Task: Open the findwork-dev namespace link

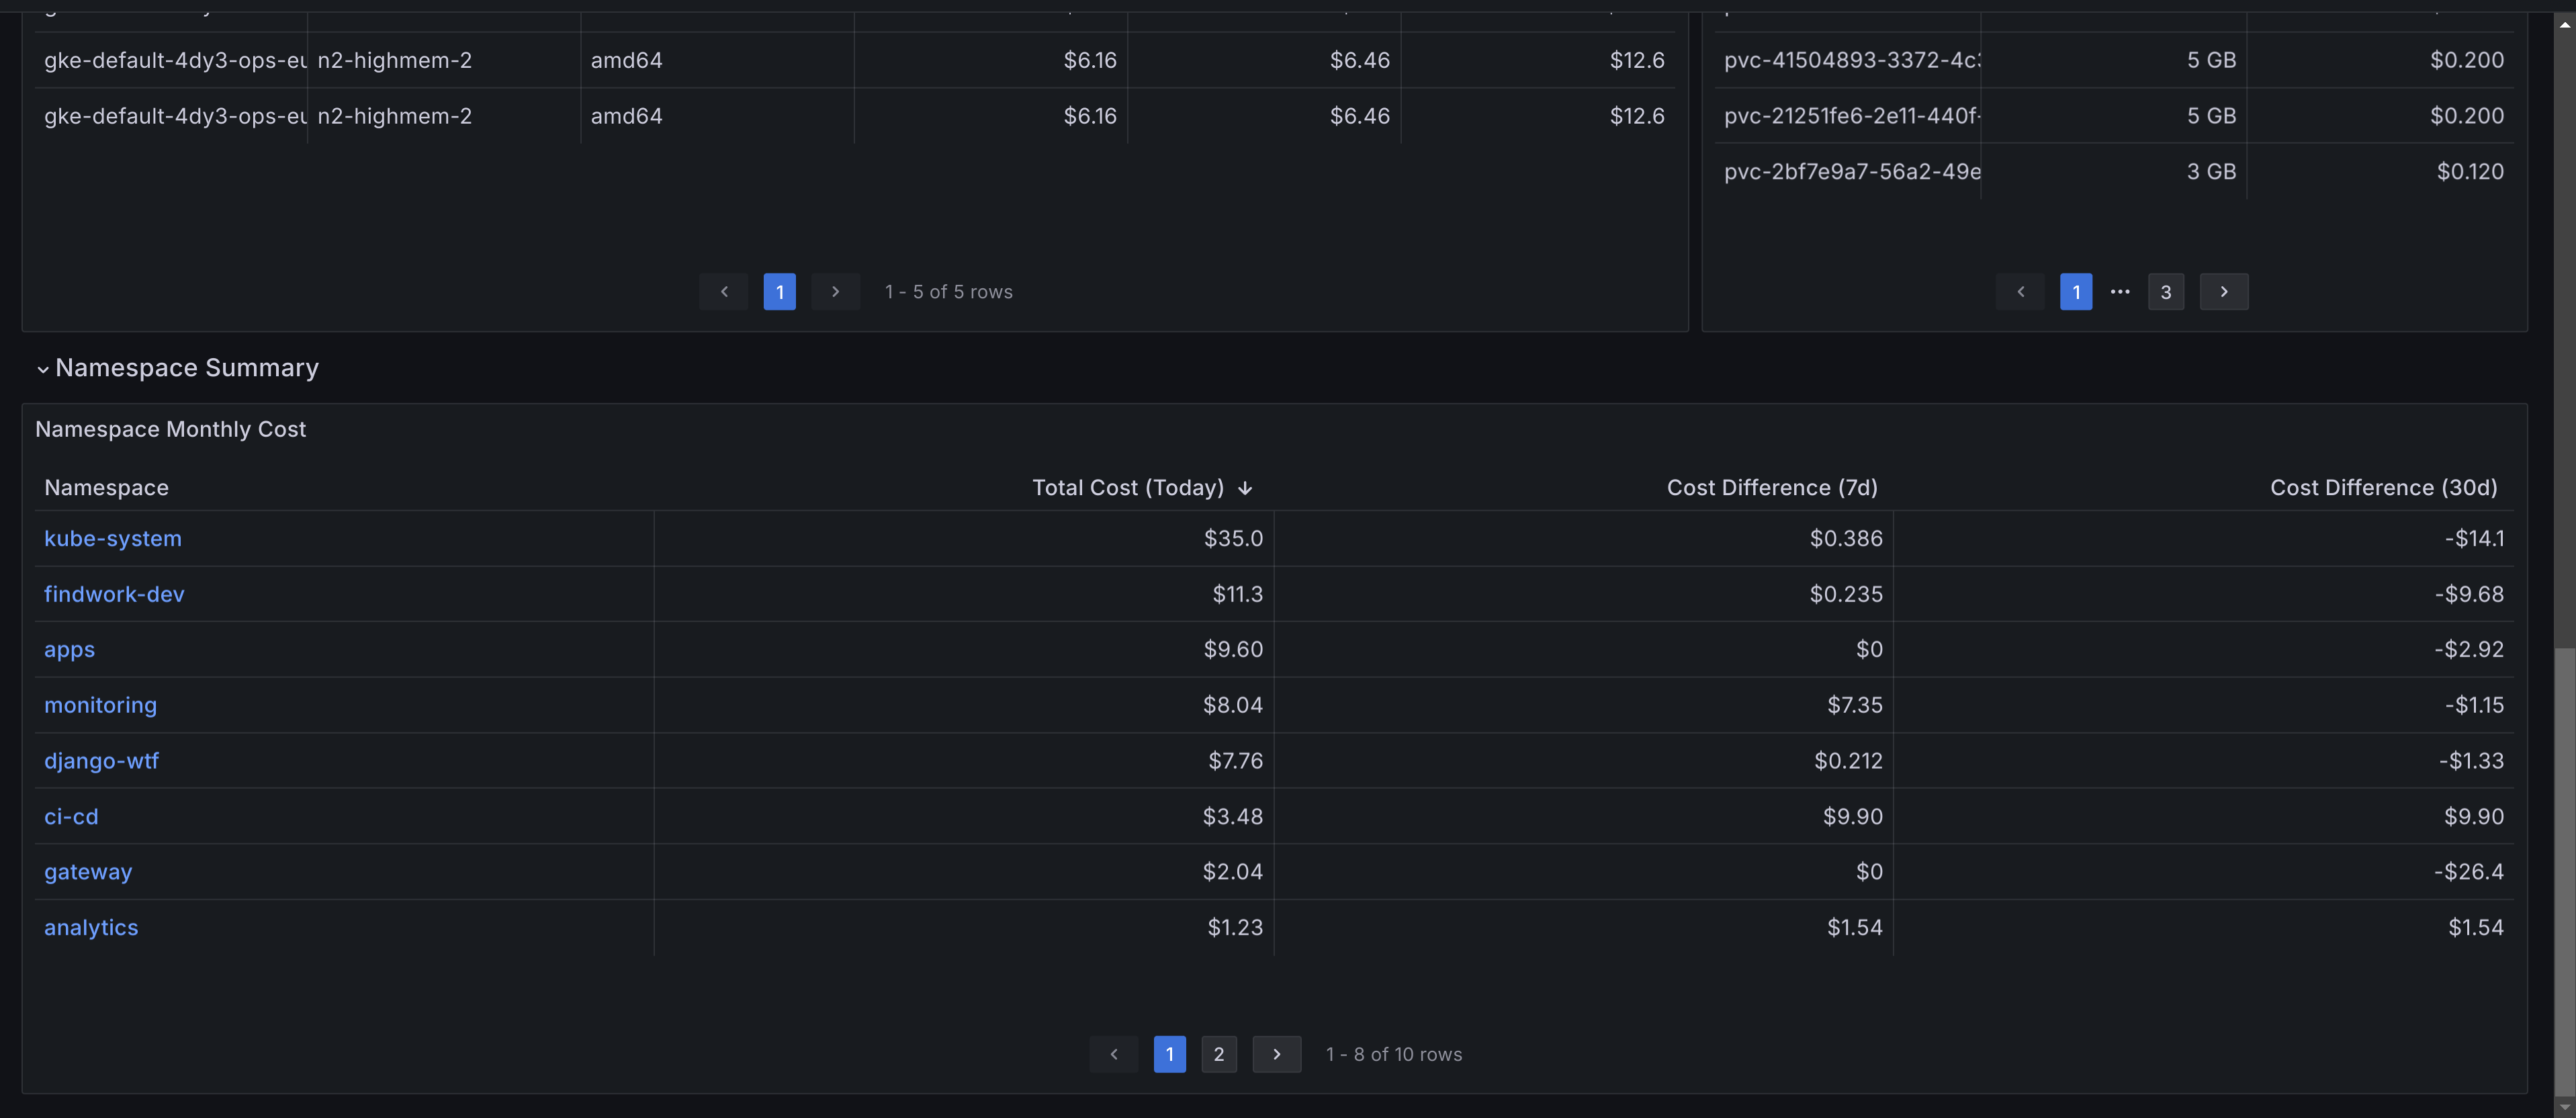Action: [114, 594]
